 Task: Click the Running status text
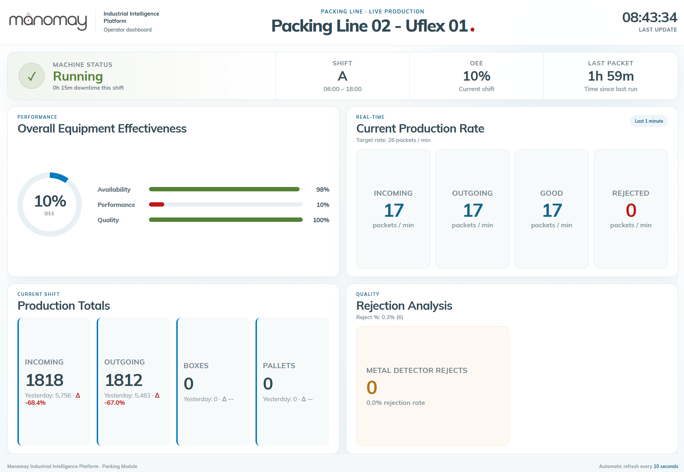pyautogui.click(x=78, y=76)
